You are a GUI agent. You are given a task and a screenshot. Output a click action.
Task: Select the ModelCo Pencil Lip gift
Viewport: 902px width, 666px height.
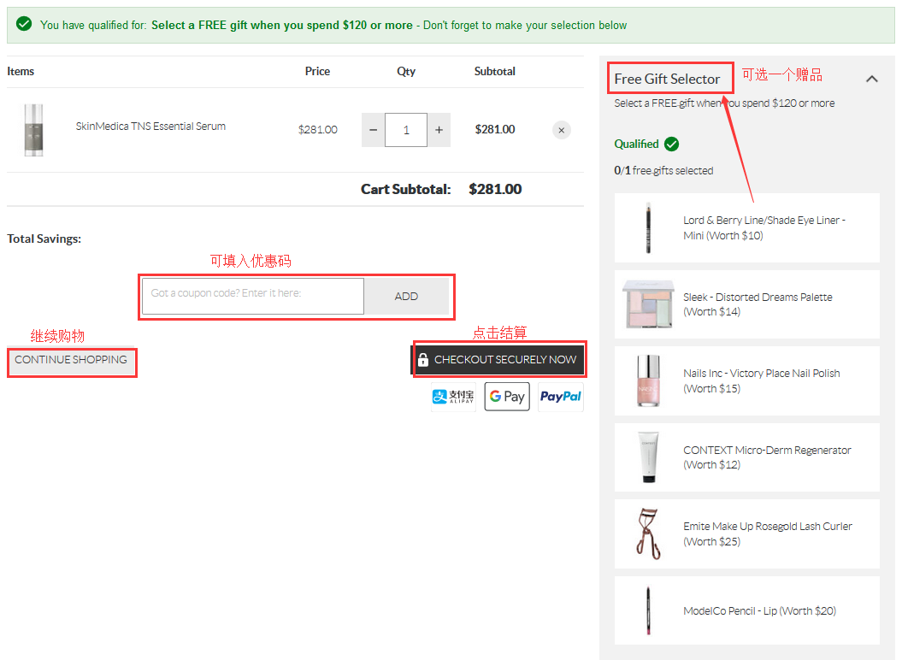(x=746, y=610)
